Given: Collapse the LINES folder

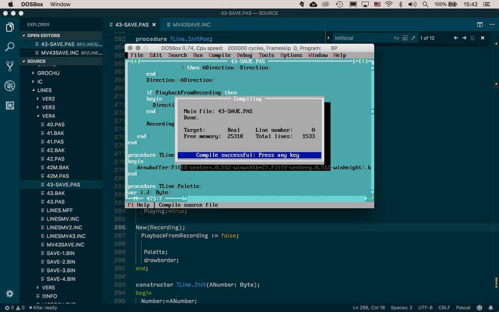Looking at the screenshot, I should [x=61, y=90].
